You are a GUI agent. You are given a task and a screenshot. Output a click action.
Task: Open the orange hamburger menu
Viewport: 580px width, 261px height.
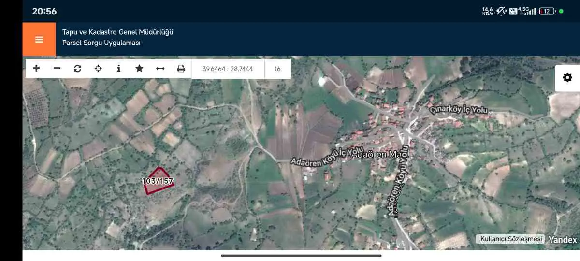point(39,39)
